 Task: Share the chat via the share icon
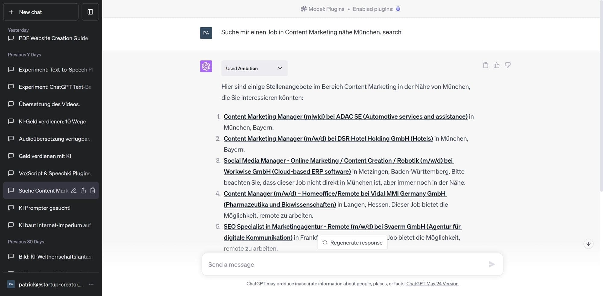pos(83,190)
